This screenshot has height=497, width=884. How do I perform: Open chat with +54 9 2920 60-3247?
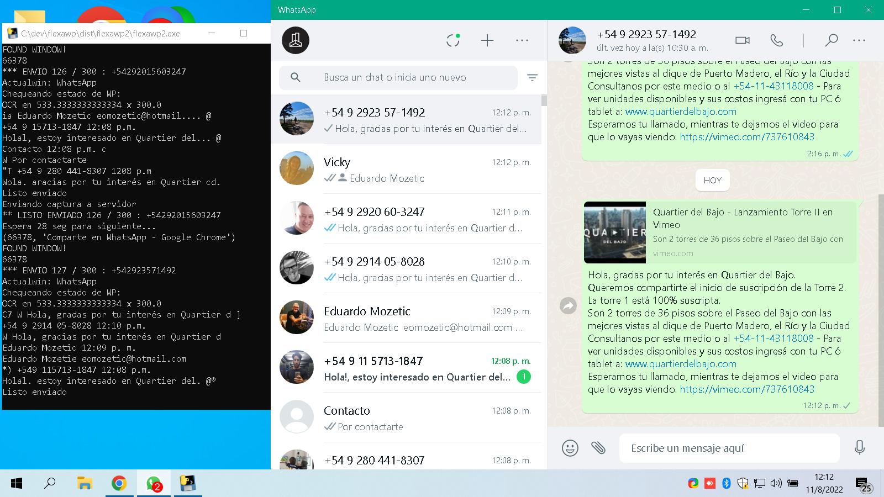click(x=406, y=219)
